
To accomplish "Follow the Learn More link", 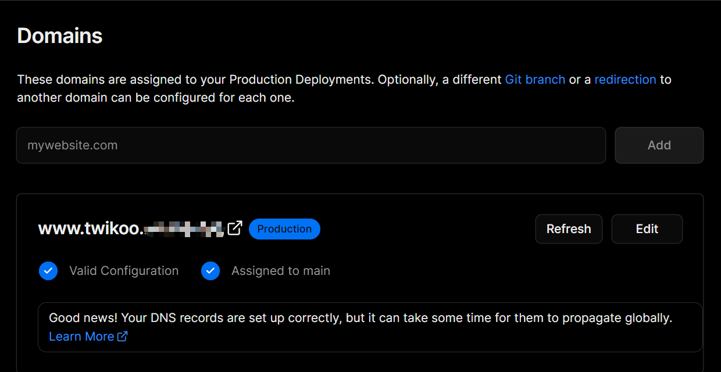I will (x=81, y=337).
